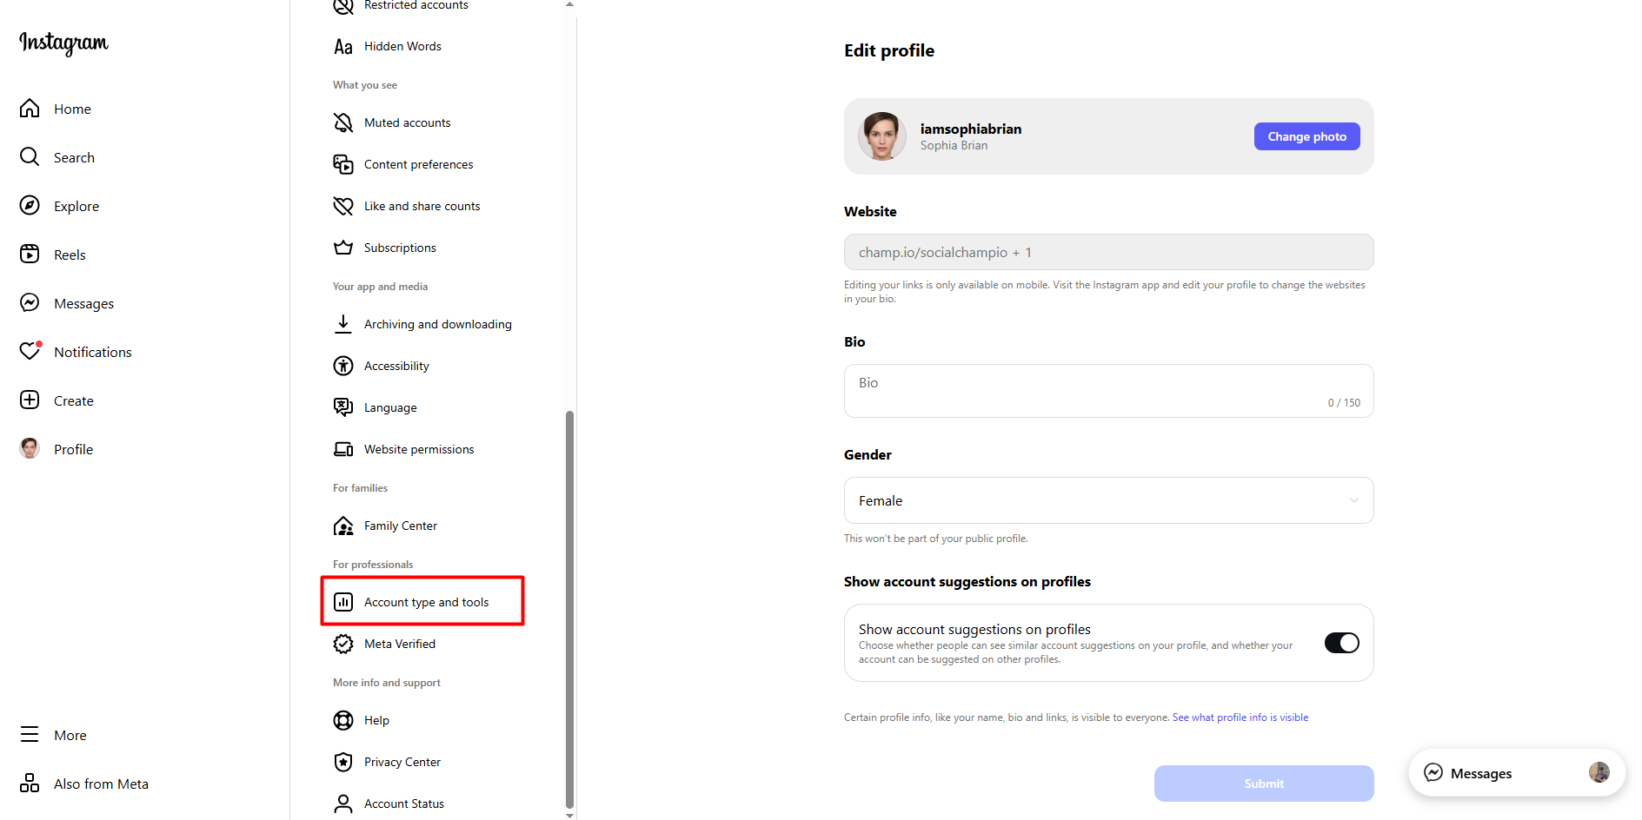Click the Change photo button
Viewport: 1642px width, 820px height.
(1306, 136)
